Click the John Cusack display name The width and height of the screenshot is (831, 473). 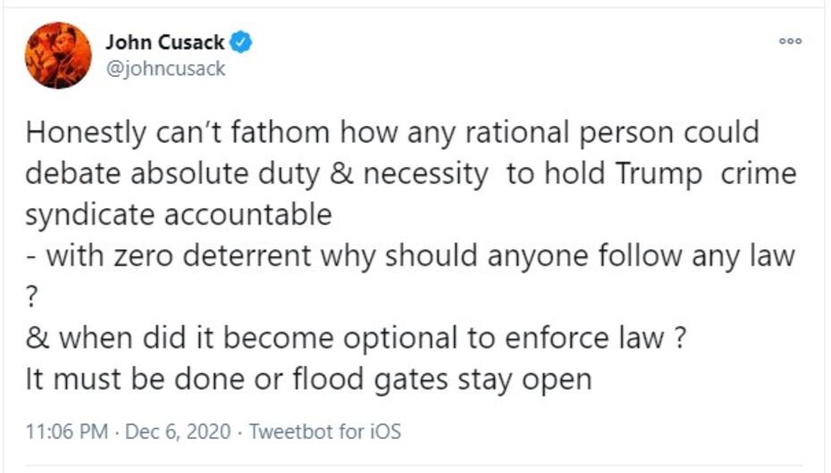click(x=164, y=42)
